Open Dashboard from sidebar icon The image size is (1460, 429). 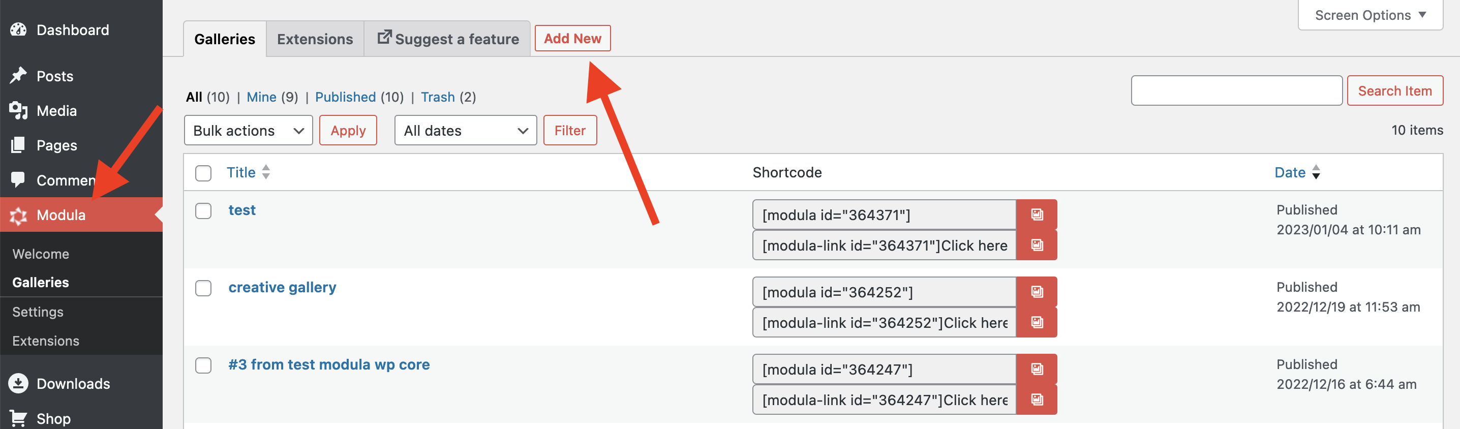point(18,29)
